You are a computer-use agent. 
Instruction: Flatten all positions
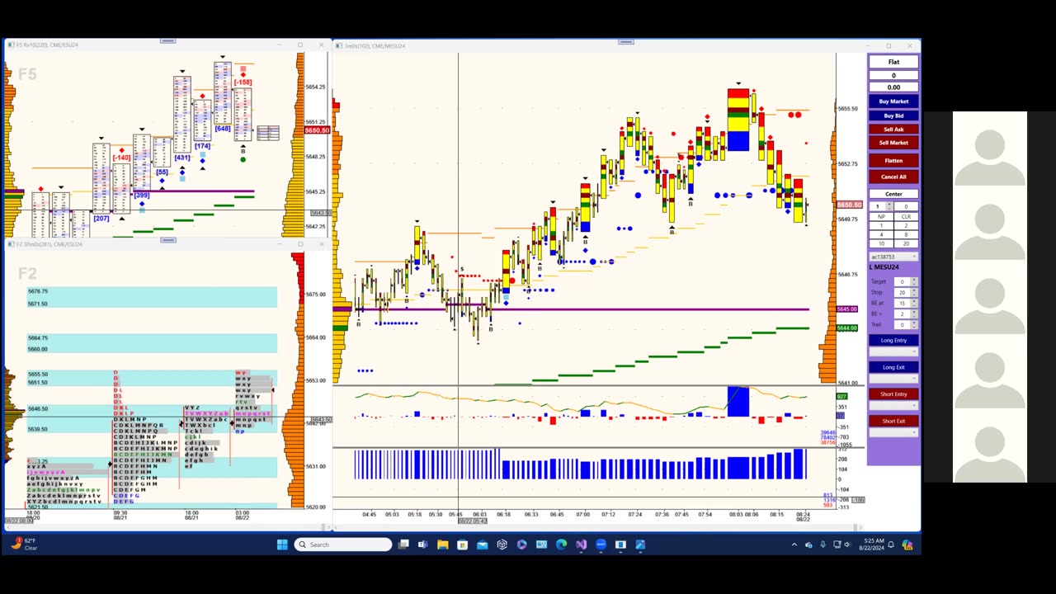893,161
